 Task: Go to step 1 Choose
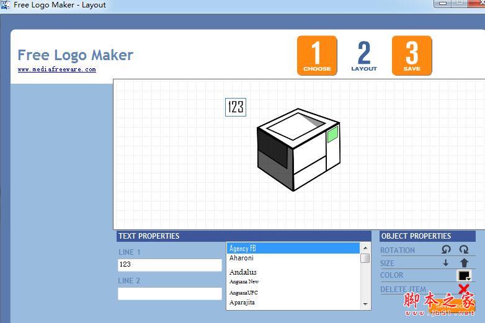(317, 55)
